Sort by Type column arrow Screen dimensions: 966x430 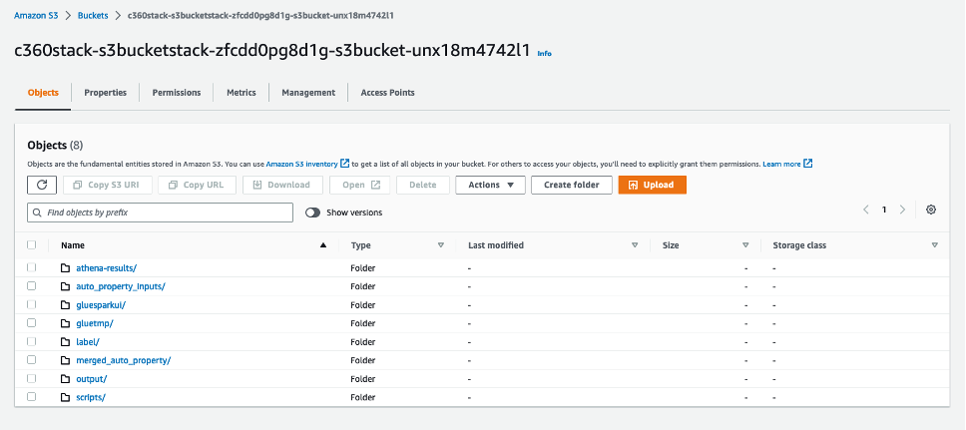pos(440,245)
